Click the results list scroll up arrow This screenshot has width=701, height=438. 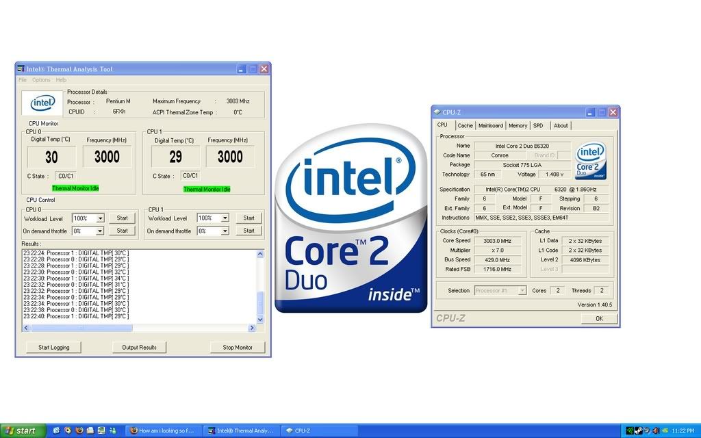pyautogui.click(x=260, y=254)
